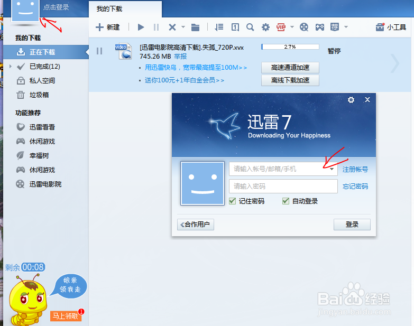
Task: Click the 荐 recommend icon
Action: 335,27
